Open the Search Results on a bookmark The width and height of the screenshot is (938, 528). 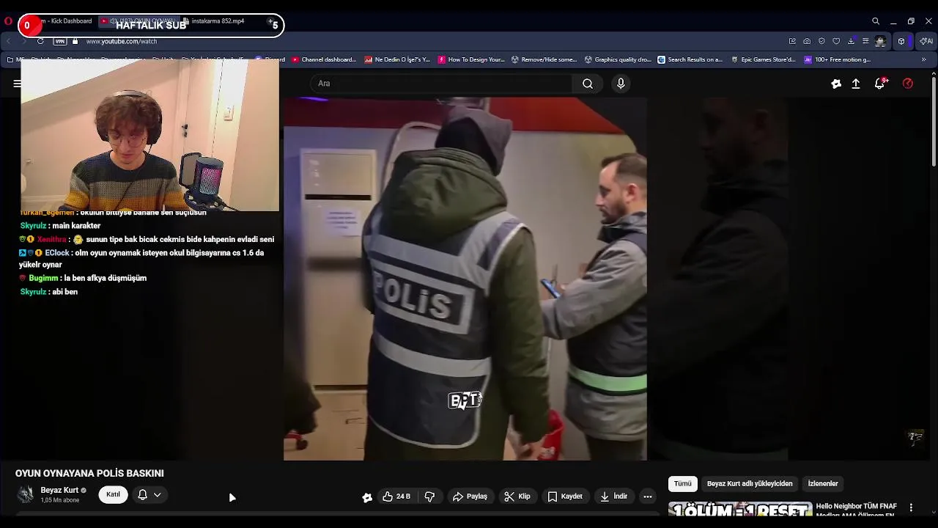click(690, 59)
